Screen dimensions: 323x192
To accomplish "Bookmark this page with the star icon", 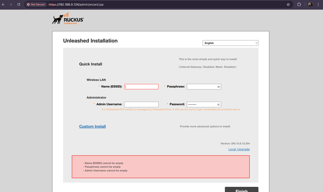I will tap(288, 5).
